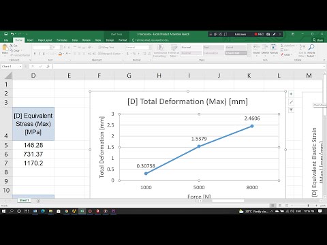Open the chart Design tab
327x245 pixels.
click(110, 40)
